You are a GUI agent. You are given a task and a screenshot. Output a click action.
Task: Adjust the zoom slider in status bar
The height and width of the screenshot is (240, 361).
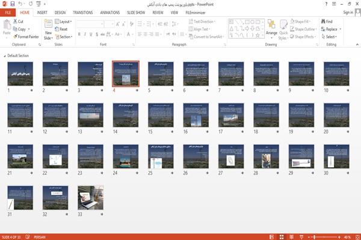[314, 237]
